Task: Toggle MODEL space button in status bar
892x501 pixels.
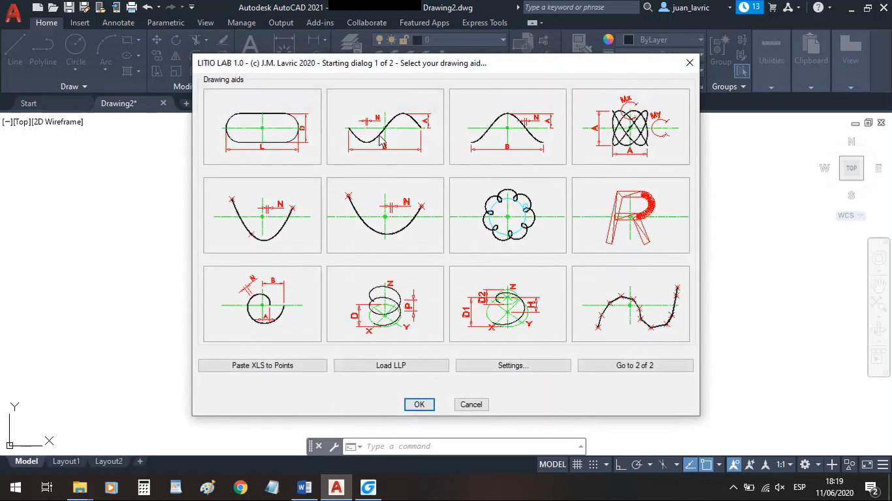Action: [x=552, y=464]
